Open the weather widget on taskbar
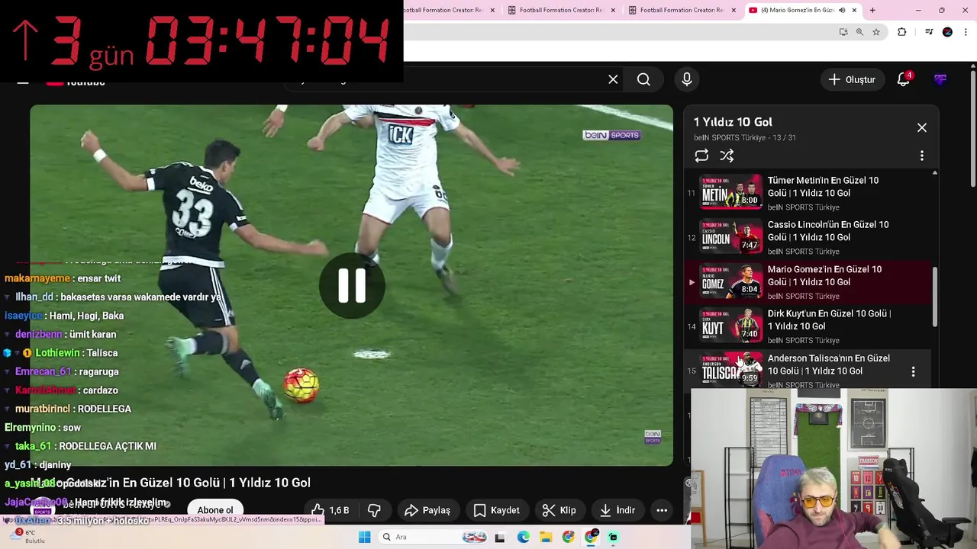The height and width of the screenshot is (549, 977). tap(26, 537)
